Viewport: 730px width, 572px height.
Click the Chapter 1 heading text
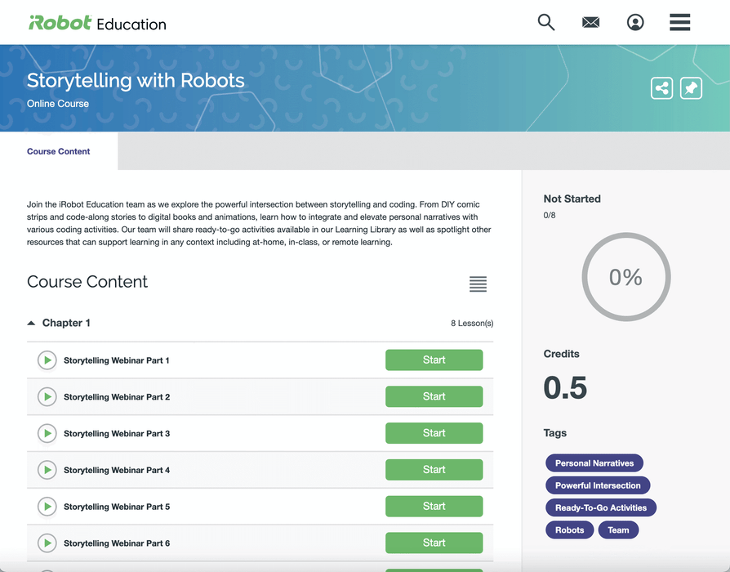pyautogui.click(x=66, y=323)
